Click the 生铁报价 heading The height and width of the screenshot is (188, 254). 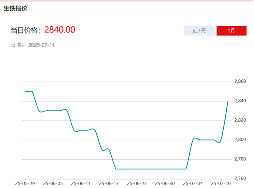pos(15,8)
